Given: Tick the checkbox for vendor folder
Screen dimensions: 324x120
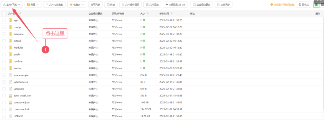Looking at the screenshot, I should tap(4, 68).
